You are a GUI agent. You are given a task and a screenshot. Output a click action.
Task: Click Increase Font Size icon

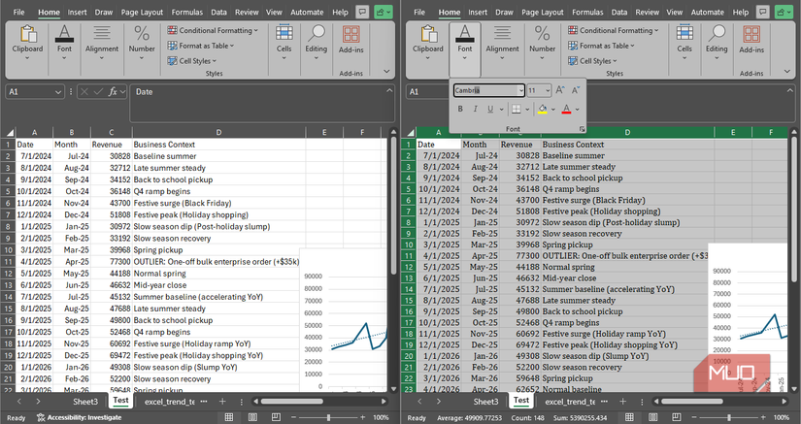[x=560, y=90]
